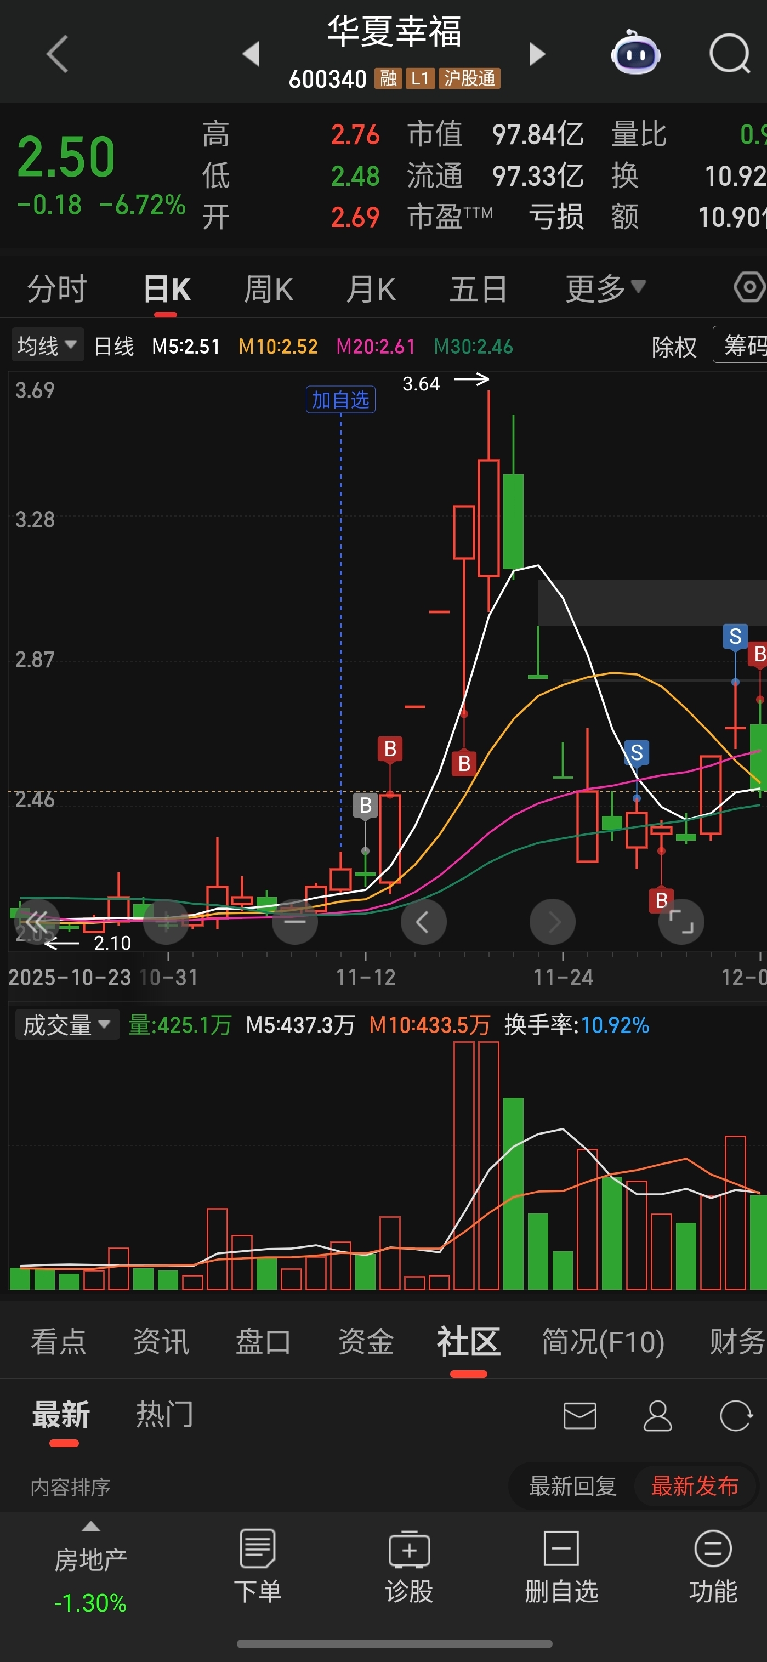Viewport: 767px width, 1662px height.
Task: Toggle 除权 adjustment mode
Action: [673, 347]
